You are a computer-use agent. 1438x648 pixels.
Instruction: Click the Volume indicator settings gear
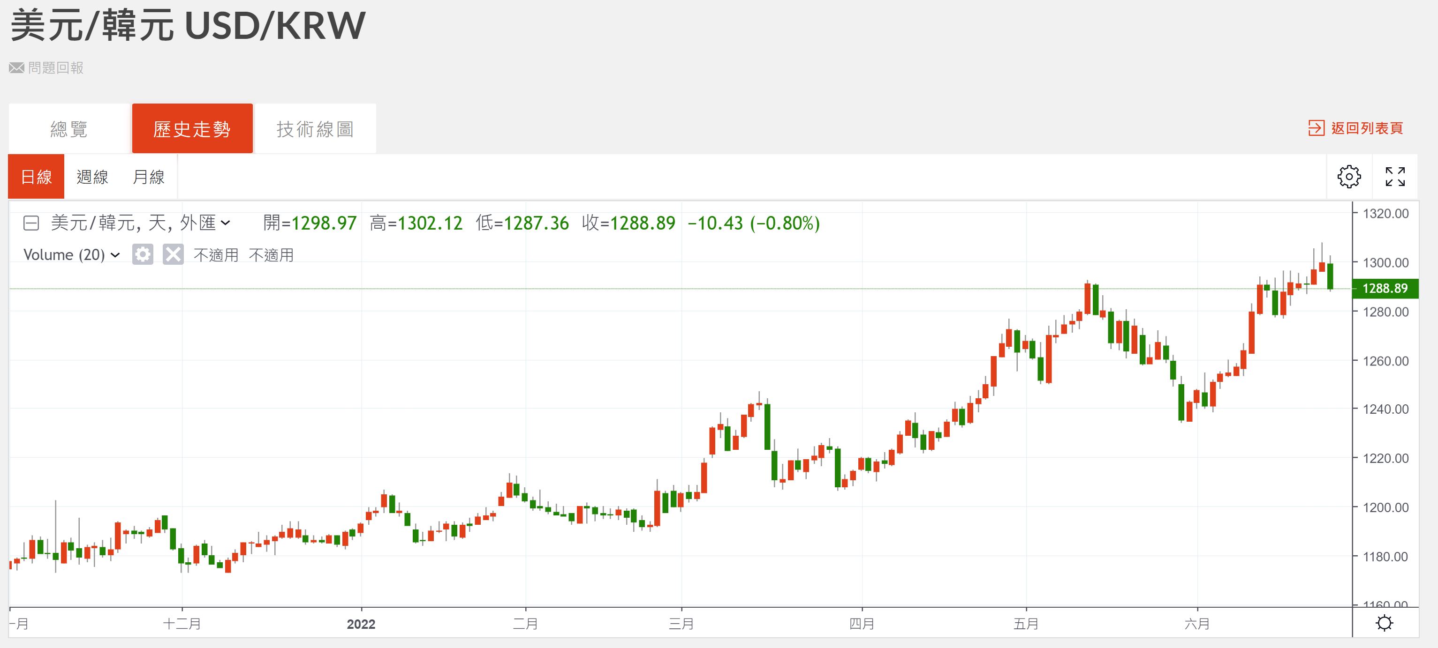[143, 255]
